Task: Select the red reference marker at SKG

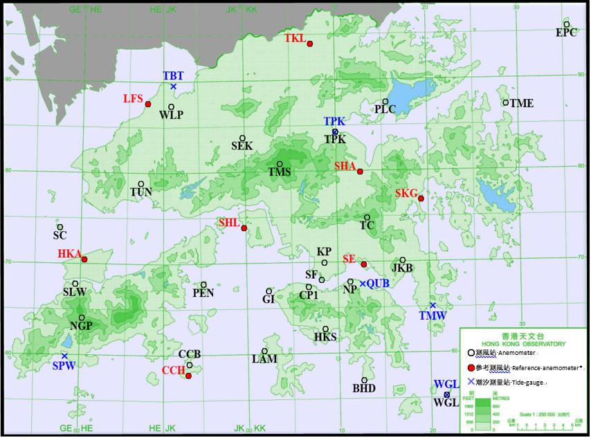Action: click(x=421, y=199)
